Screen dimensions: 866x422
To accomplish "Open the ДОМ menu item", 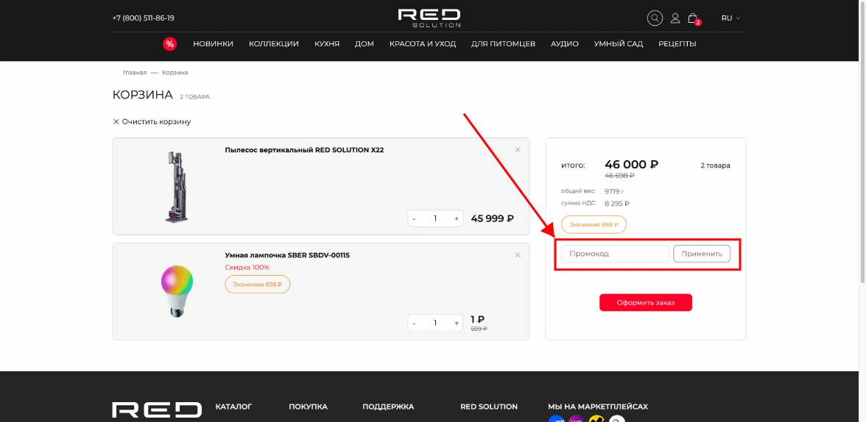I will 365,44.
